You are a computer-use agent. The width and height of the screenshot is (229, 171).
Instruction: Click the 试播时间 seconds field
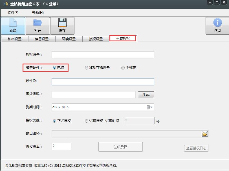(x=139, y=121)
